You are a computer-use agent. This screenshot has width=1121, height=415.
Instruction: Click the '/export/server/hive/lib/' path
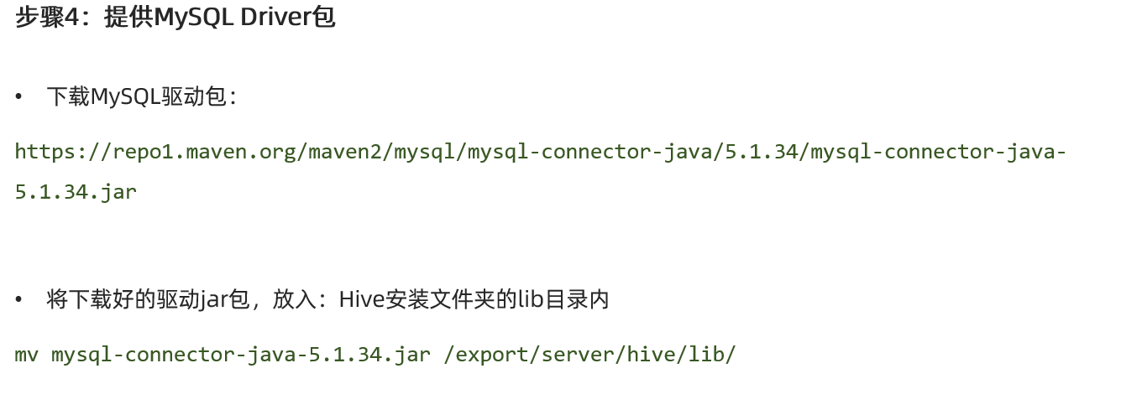(x=589, y=355)
